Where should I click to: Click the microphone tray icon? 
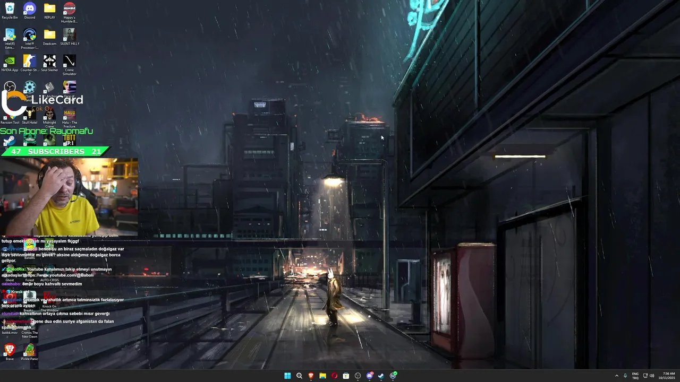click(625, 376)
